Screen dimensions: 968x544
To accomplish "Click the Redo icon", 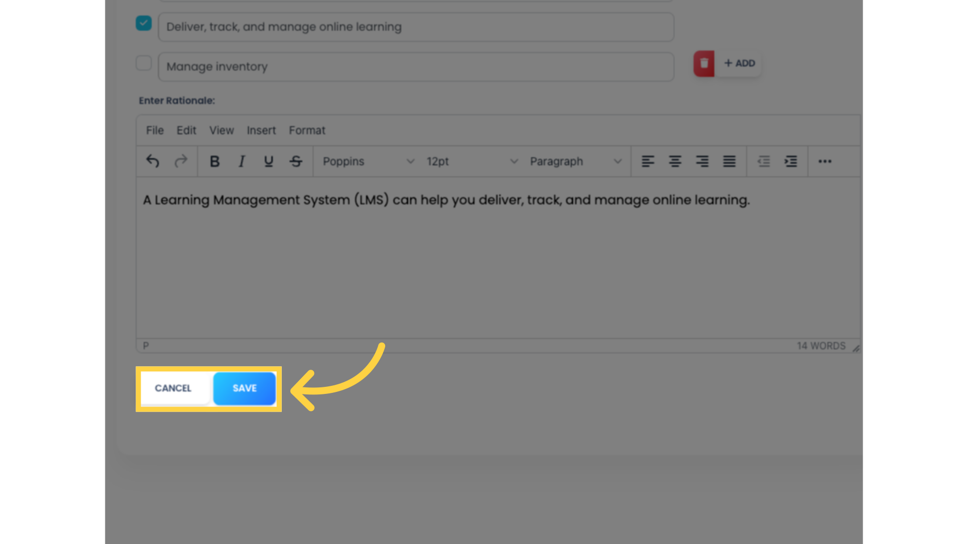I will [x=181, y=161].
